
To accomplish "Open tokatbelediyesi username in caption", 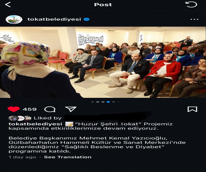I will (x=35, y=124).
